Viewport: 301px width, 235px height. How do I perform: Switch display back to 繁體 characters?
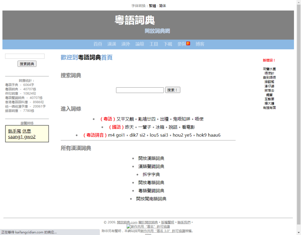click(153, 6)
